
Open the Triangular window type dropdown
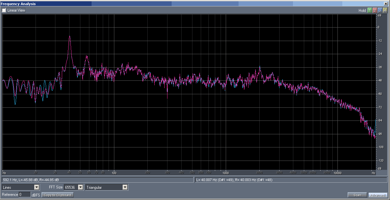click(x=125, y=187)
